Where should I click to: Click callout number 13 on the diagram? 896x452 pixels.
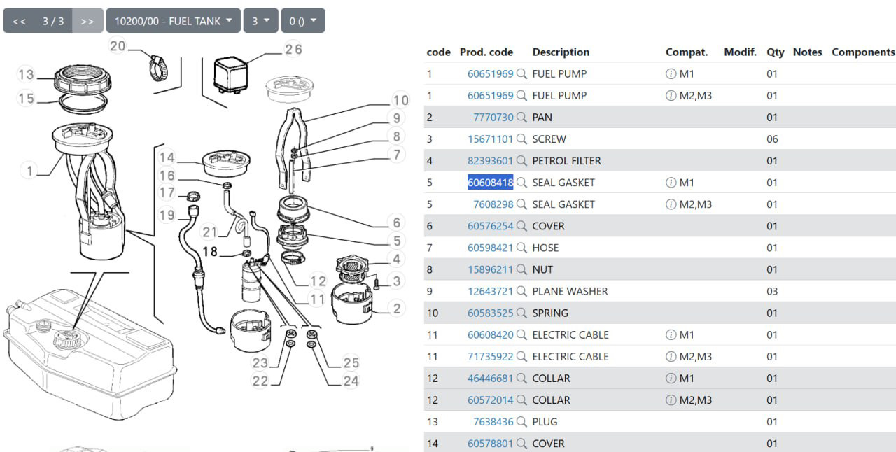click(x=26, y=75)
